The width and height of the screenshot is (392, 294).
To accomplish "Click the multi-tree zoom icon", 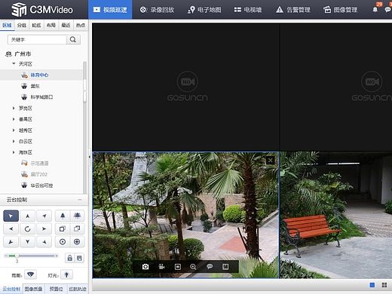I will (77, 216).
